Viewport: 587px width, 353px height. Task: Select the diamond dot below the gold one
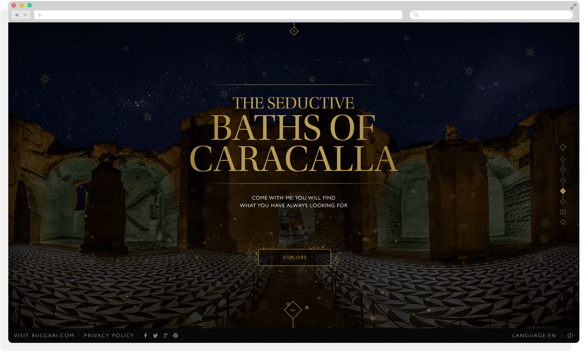tap(563, 201)
